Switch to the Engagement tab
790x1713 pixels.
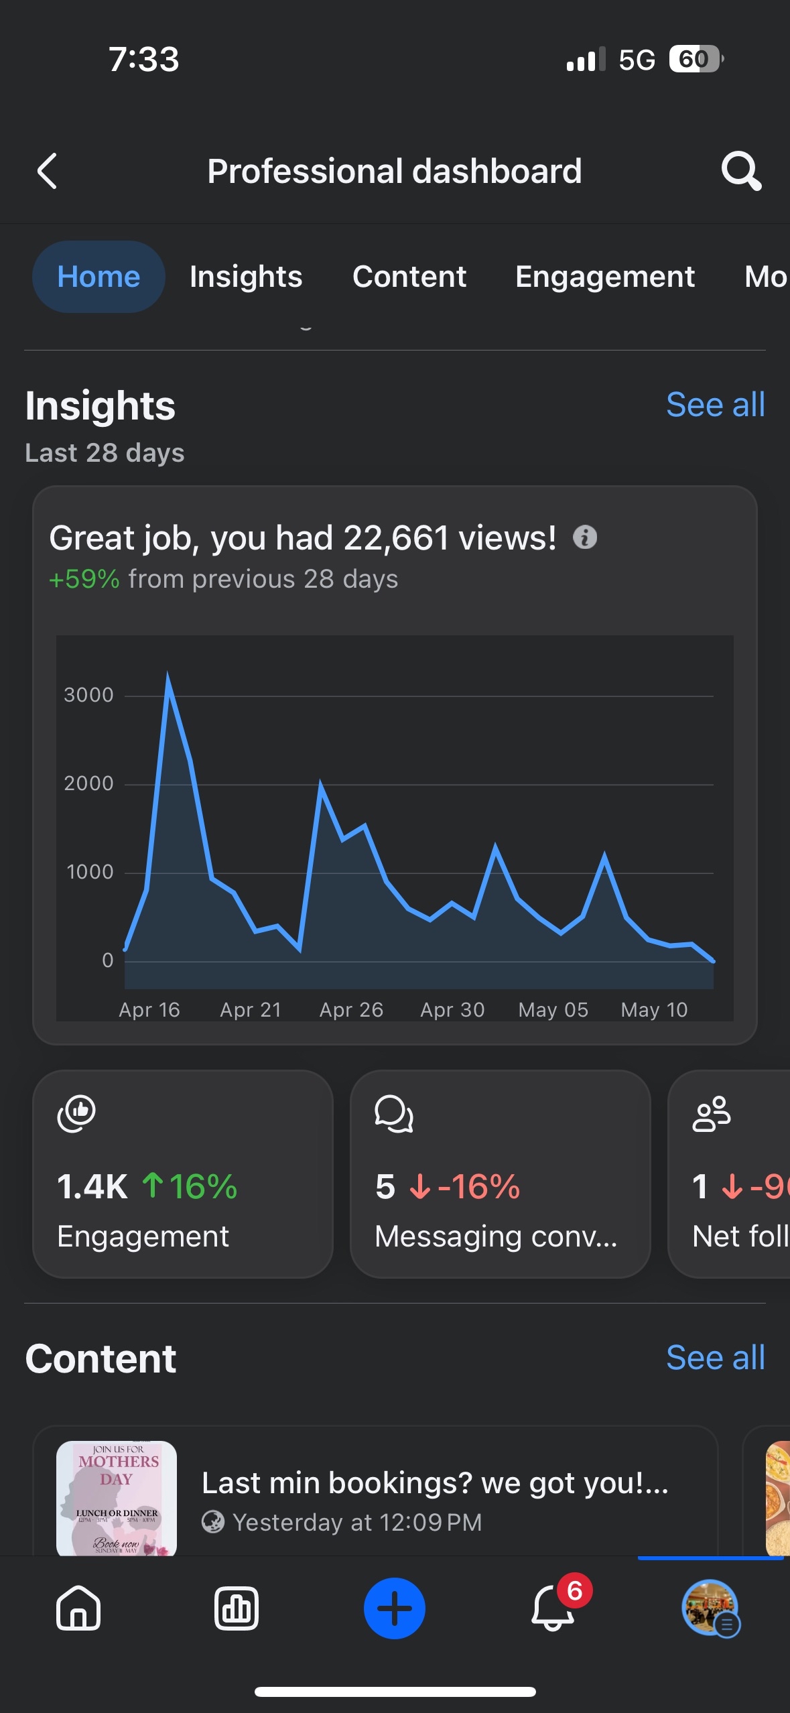point(605,277)
